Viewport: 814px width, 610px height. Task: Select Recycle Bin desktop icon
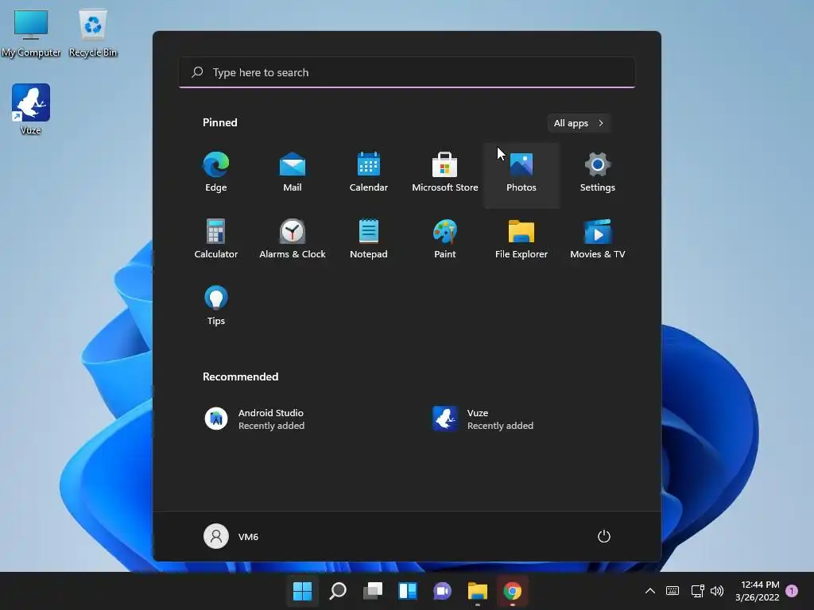pyautogui.click(x=93, y=33)
